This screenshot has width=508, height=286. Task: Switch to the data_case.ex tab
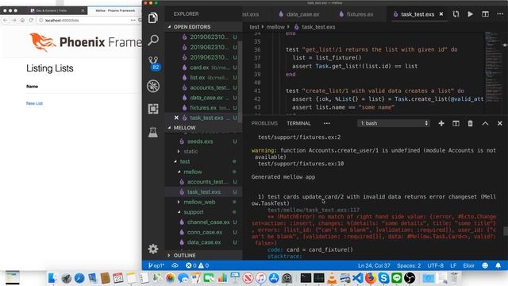click(x=299, y=14)
